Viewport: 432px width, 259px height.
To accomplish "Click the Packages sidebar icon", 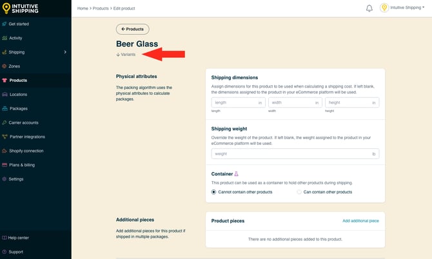I will coord(5,108).
